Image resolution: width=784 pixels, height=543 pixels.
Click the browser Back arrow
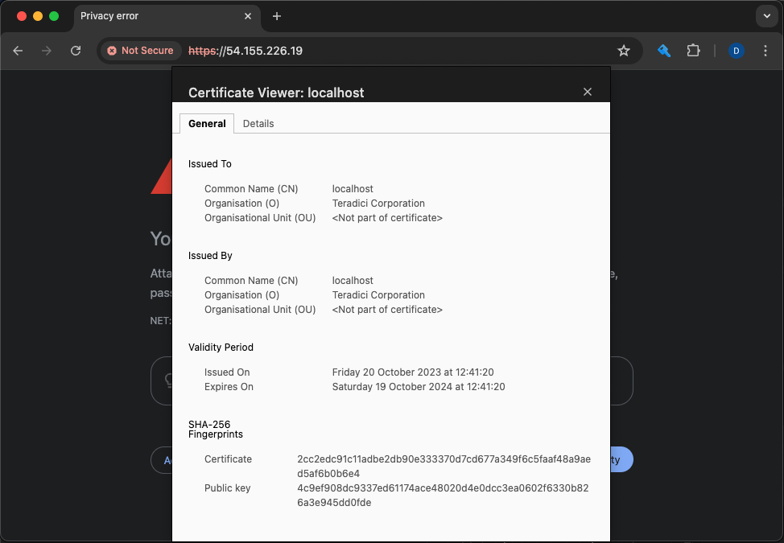18,51
